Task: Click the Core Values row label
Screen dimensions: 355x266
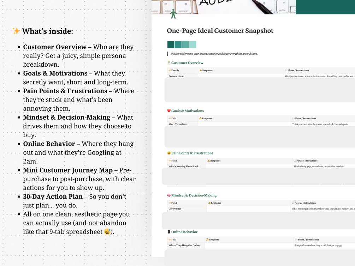Action: coord(175,208)
